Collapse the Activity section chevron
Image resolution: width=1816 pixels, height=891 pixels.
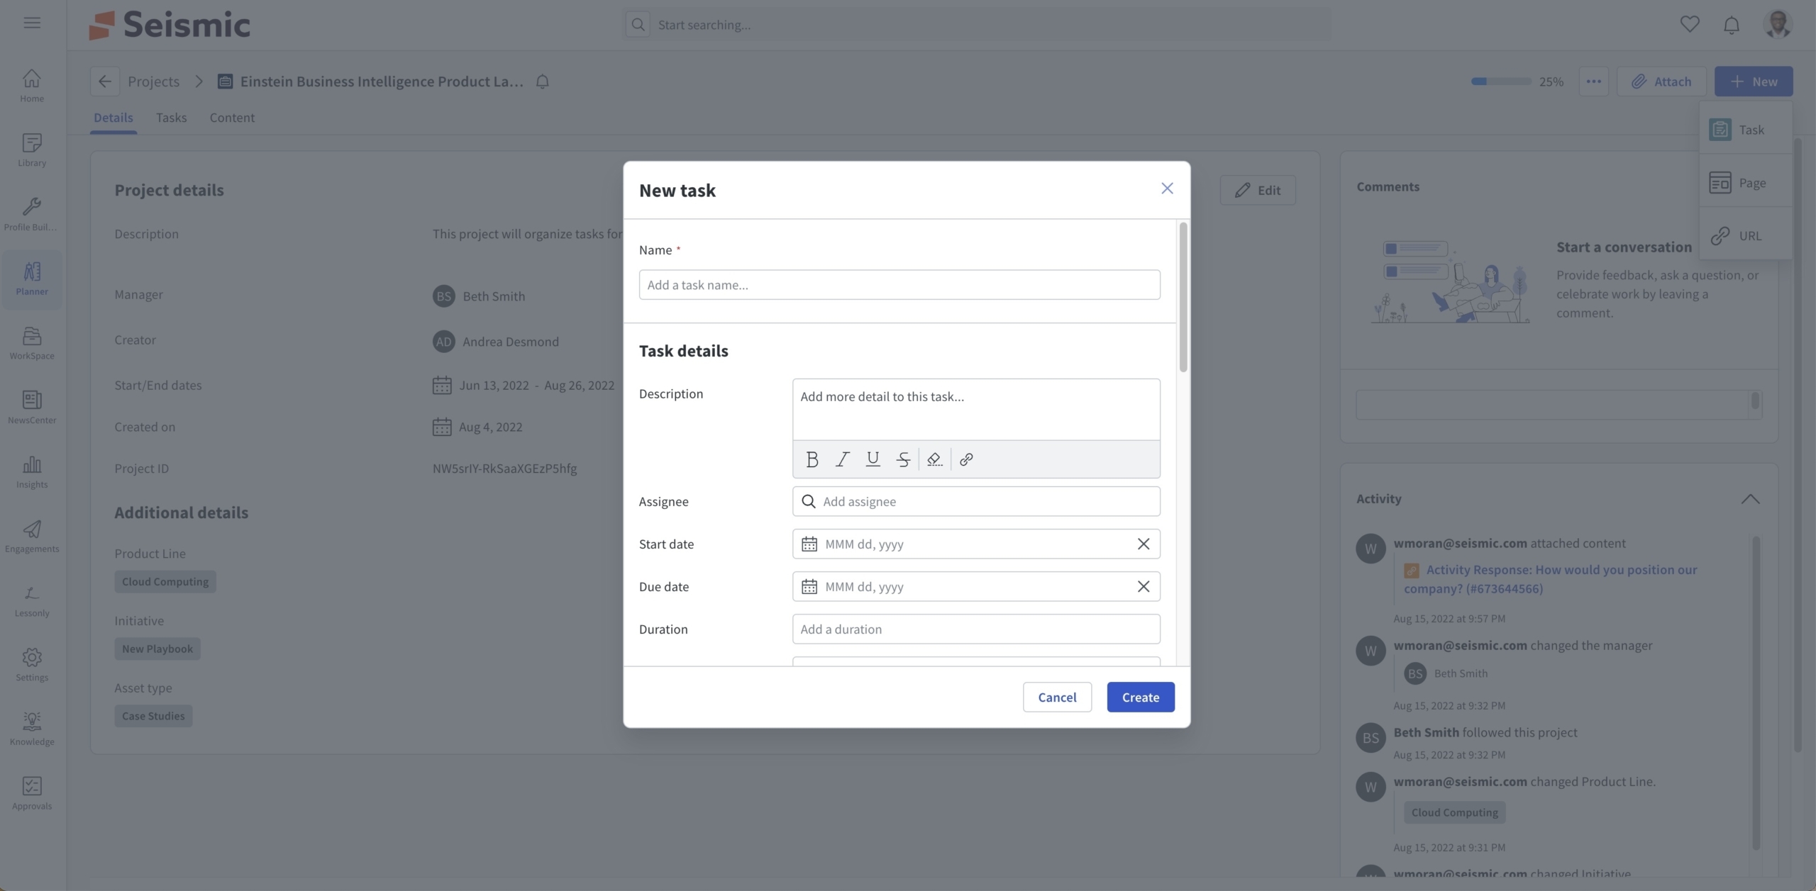(x=1750, y=499)
